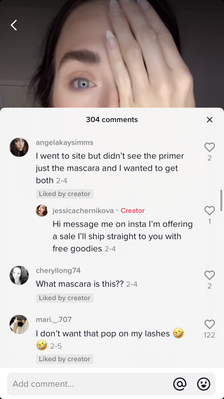Viewport: 224px width, 399px height.
Task: Open the angelakaysimms username link
Action: click(x=65, y=143)
